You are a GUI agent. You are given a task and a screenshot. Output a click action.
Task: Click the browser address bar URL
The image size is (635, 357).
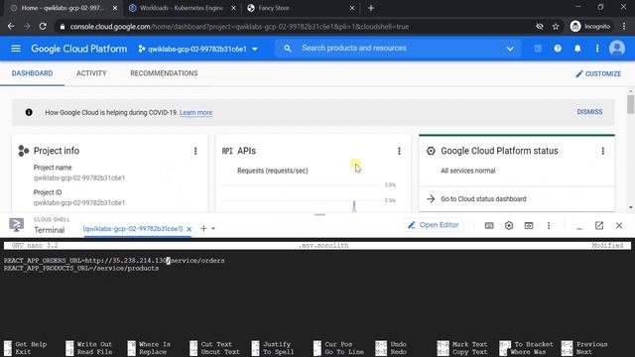(x=239, y=27)
